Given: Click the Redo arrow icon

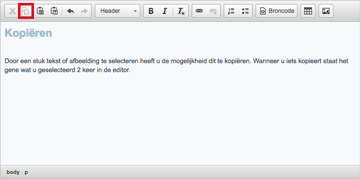Looking at the screenshot, I should point(84,11).
